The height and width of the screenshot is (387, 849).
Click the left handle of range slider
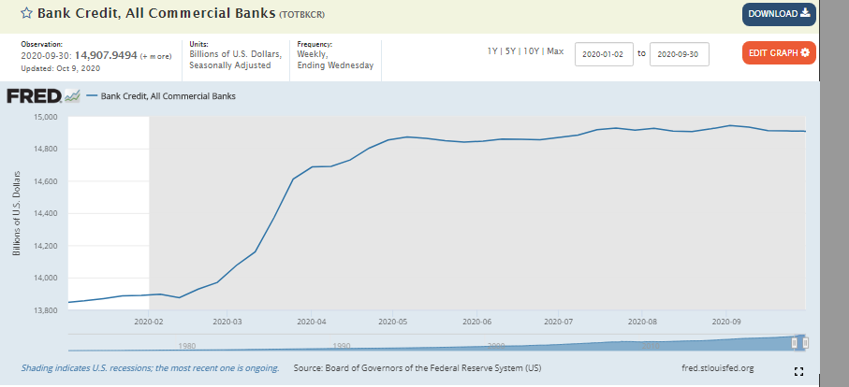click(x=795, y=343)
